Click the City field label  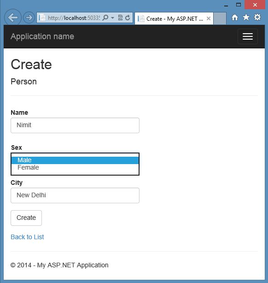(x=17, y=183)
